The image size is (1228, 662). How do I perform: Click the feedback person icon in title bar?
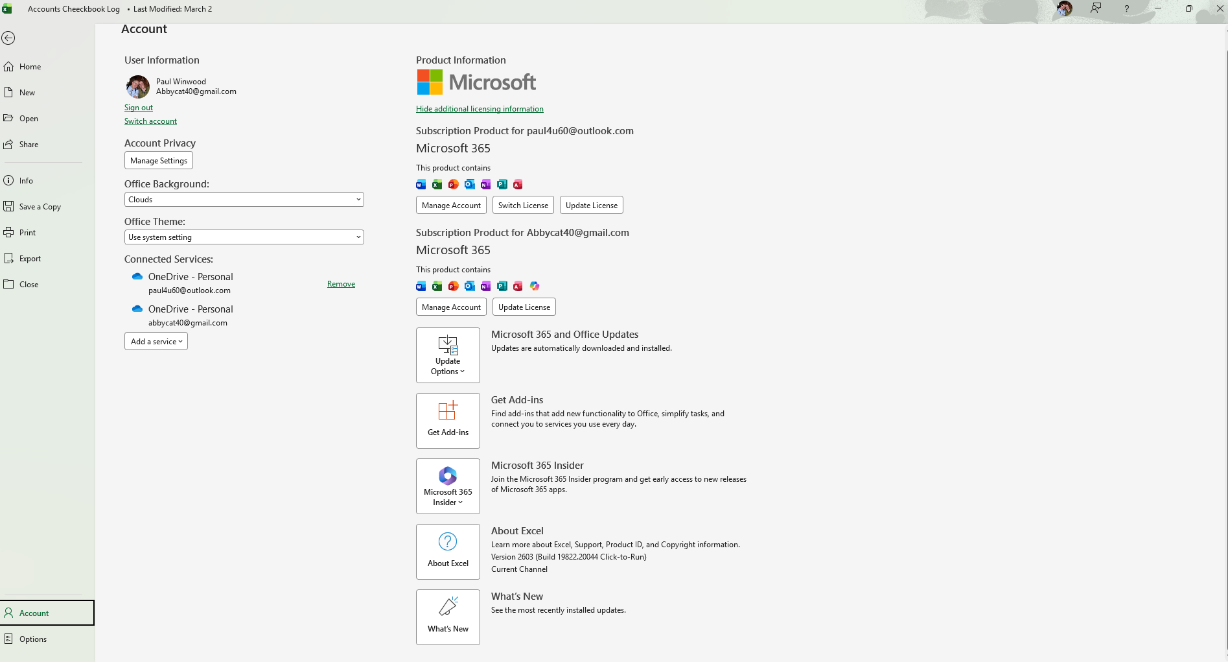pyautogui.click(x=1096, y=8)
